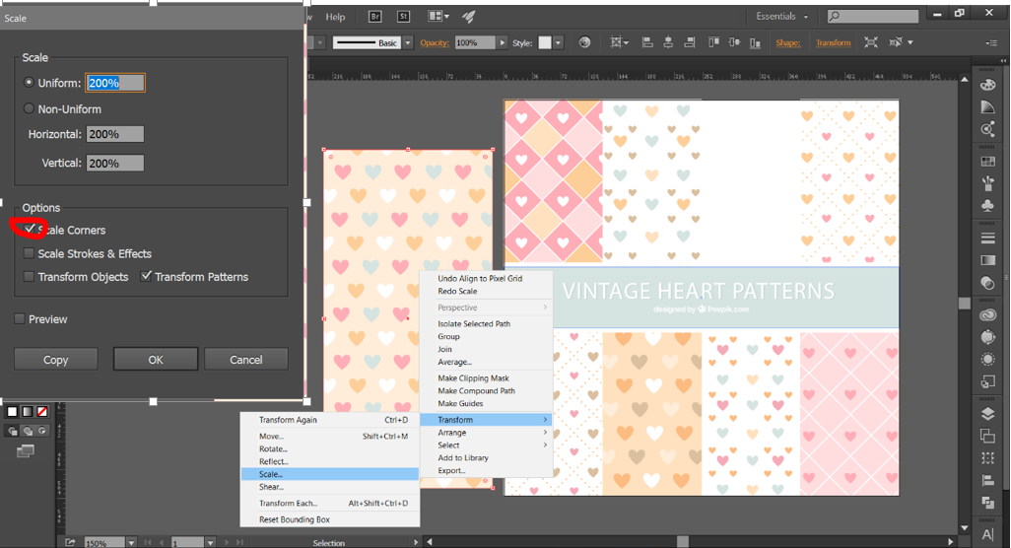
Task: Select the Non-Uniform radio button
Action: pos(29,109)
